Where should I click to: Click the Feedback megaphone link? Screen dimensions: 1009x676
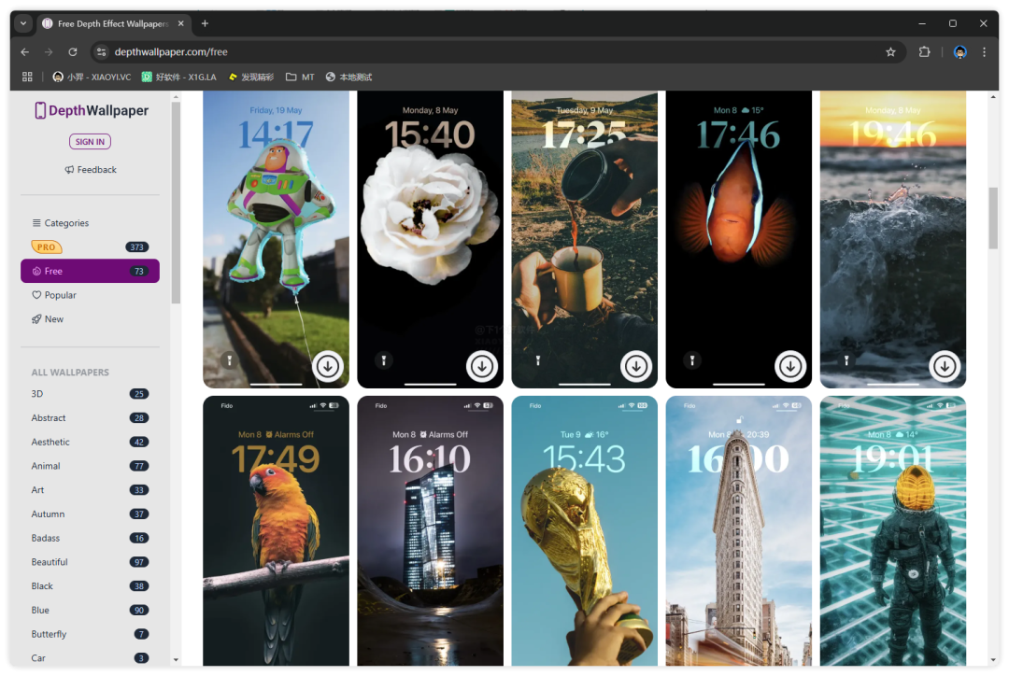pyautogui.click(x=91, y=170)
